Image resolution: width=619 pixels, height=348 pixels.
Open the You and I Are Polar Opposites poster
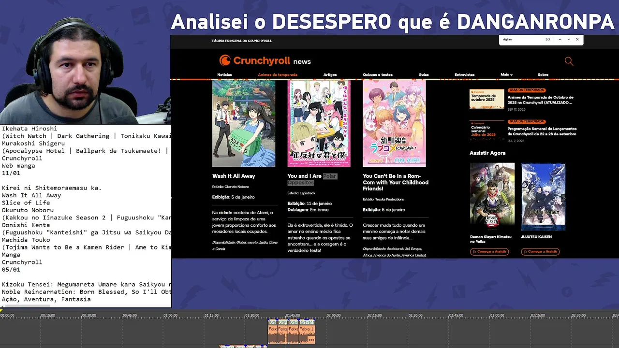point(319,123)
